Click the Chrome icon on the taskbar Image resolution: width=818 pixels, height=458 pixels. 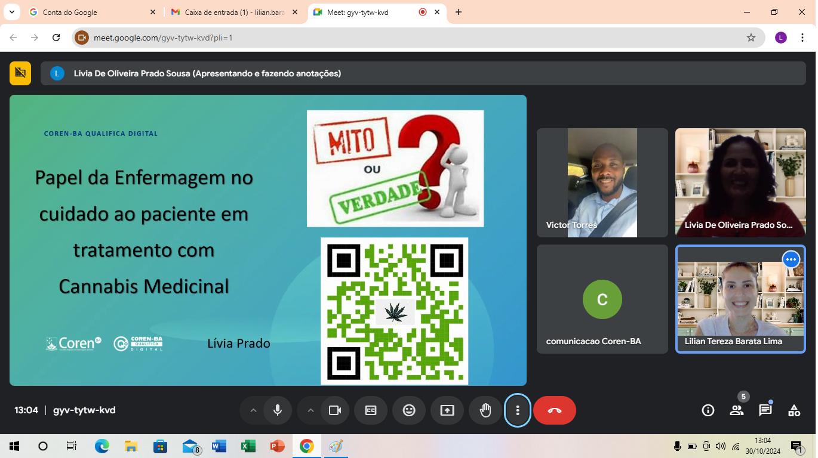306,446
